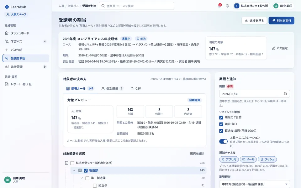Click the 株式会社ミライ製作所 company avatar icon
Screen dimensions: 301x188
tap(237, 6)
